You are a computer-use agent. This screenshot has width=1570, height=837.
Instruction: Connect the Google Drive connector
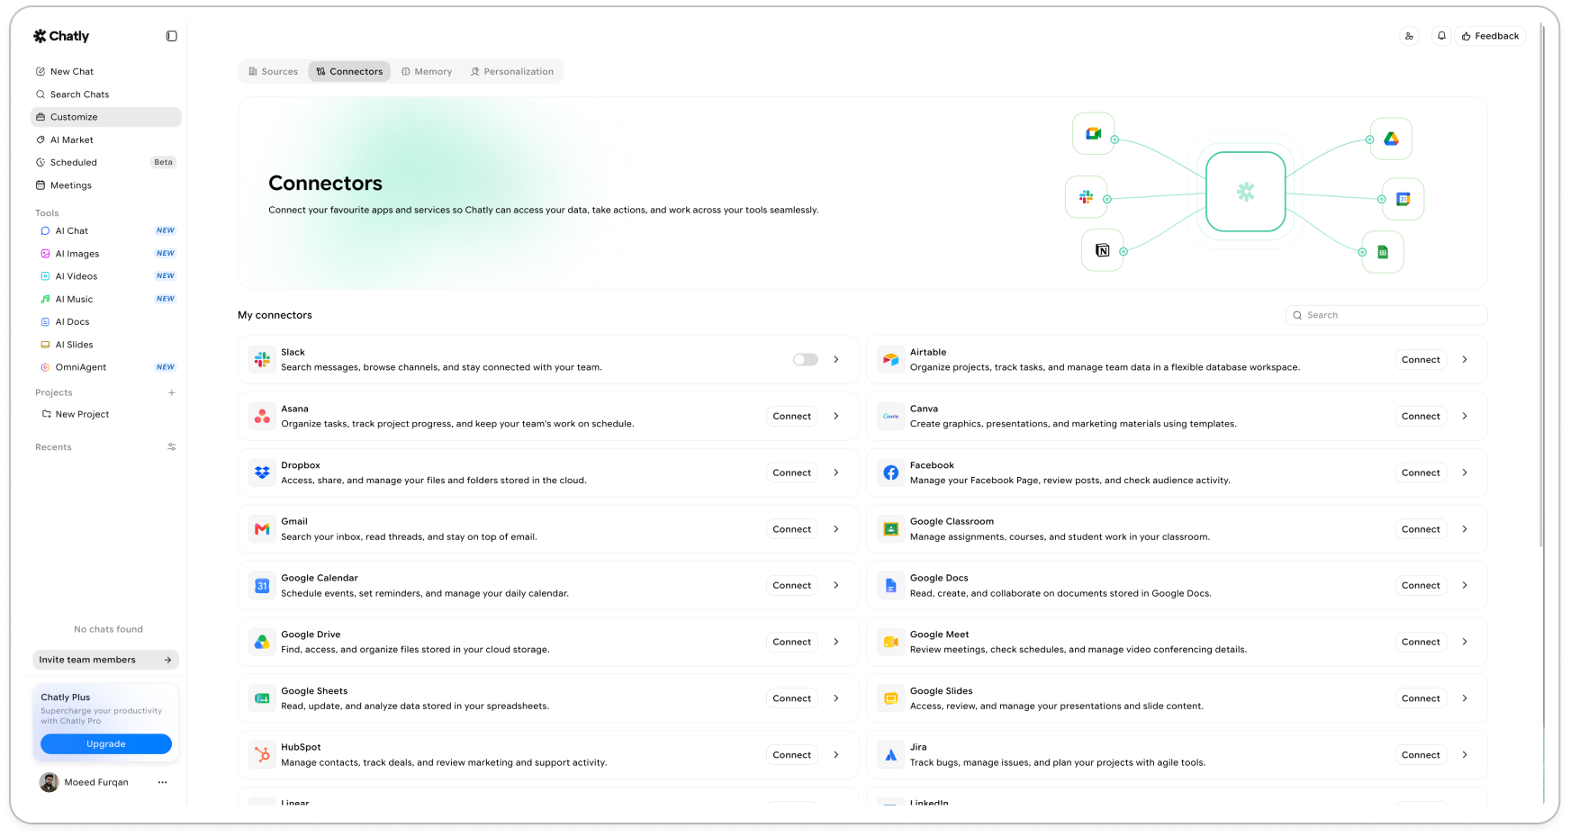tap(792, 642)
